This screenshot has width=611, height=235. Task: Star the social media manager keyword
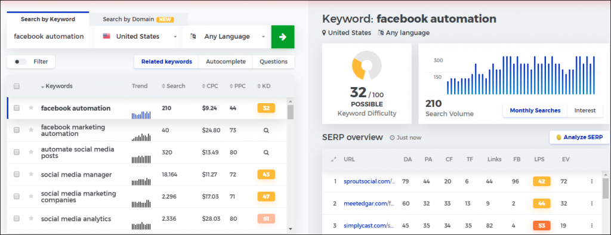(31, 174)
